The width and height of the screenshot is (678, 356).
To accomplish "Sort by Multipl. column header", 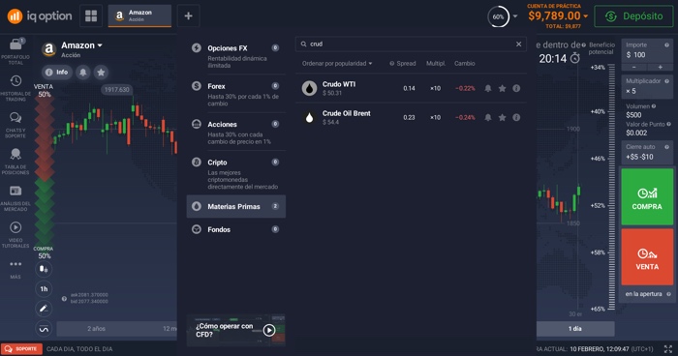I will coord(436,64).
